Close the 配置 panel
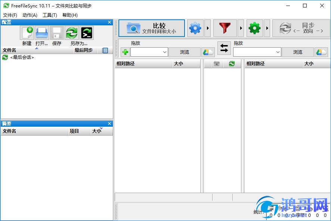 (109, 22)
